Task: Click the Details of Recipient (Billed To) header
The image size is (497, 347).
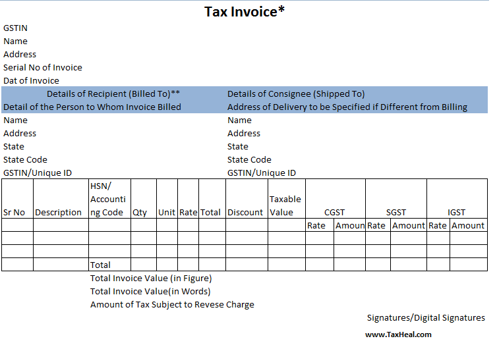Action: point(113,94)
